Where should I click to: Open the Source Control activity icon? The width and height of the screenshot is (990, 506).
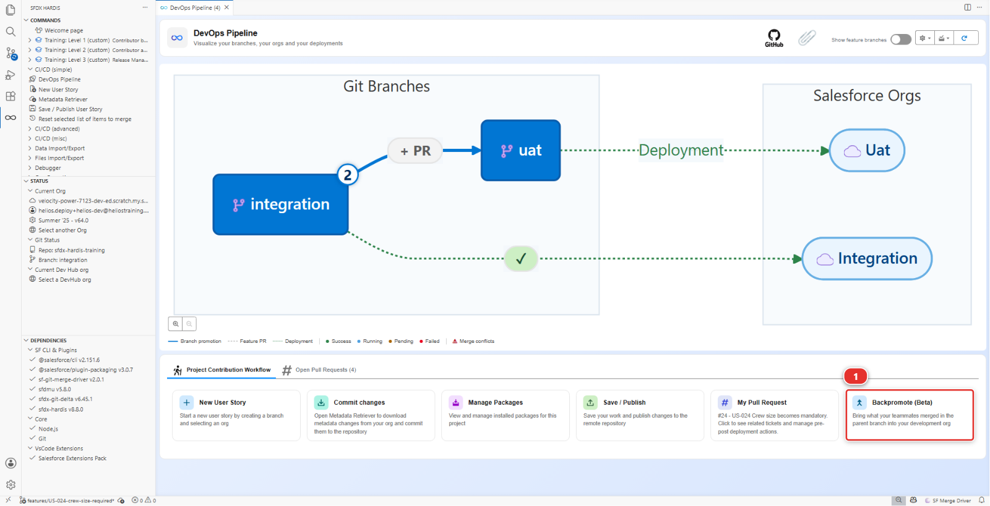[x=11, y=53]
